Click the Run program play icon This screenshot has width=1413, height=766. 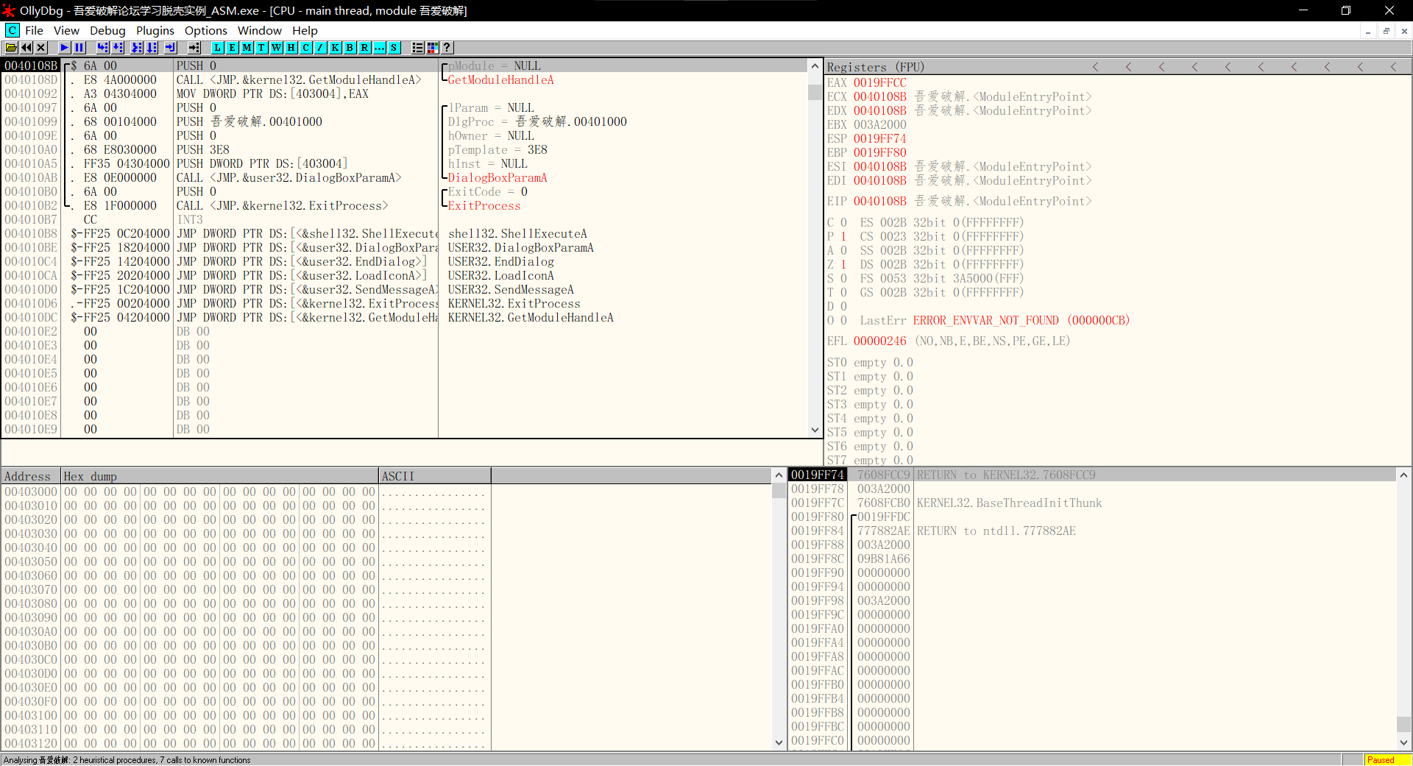65,48
